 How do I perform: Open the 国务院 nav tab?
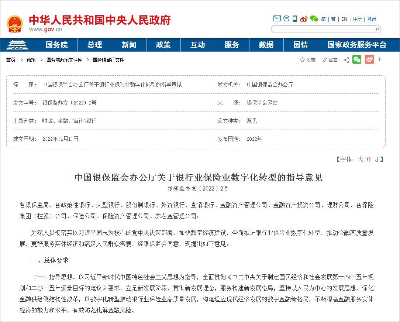[56, 45]
